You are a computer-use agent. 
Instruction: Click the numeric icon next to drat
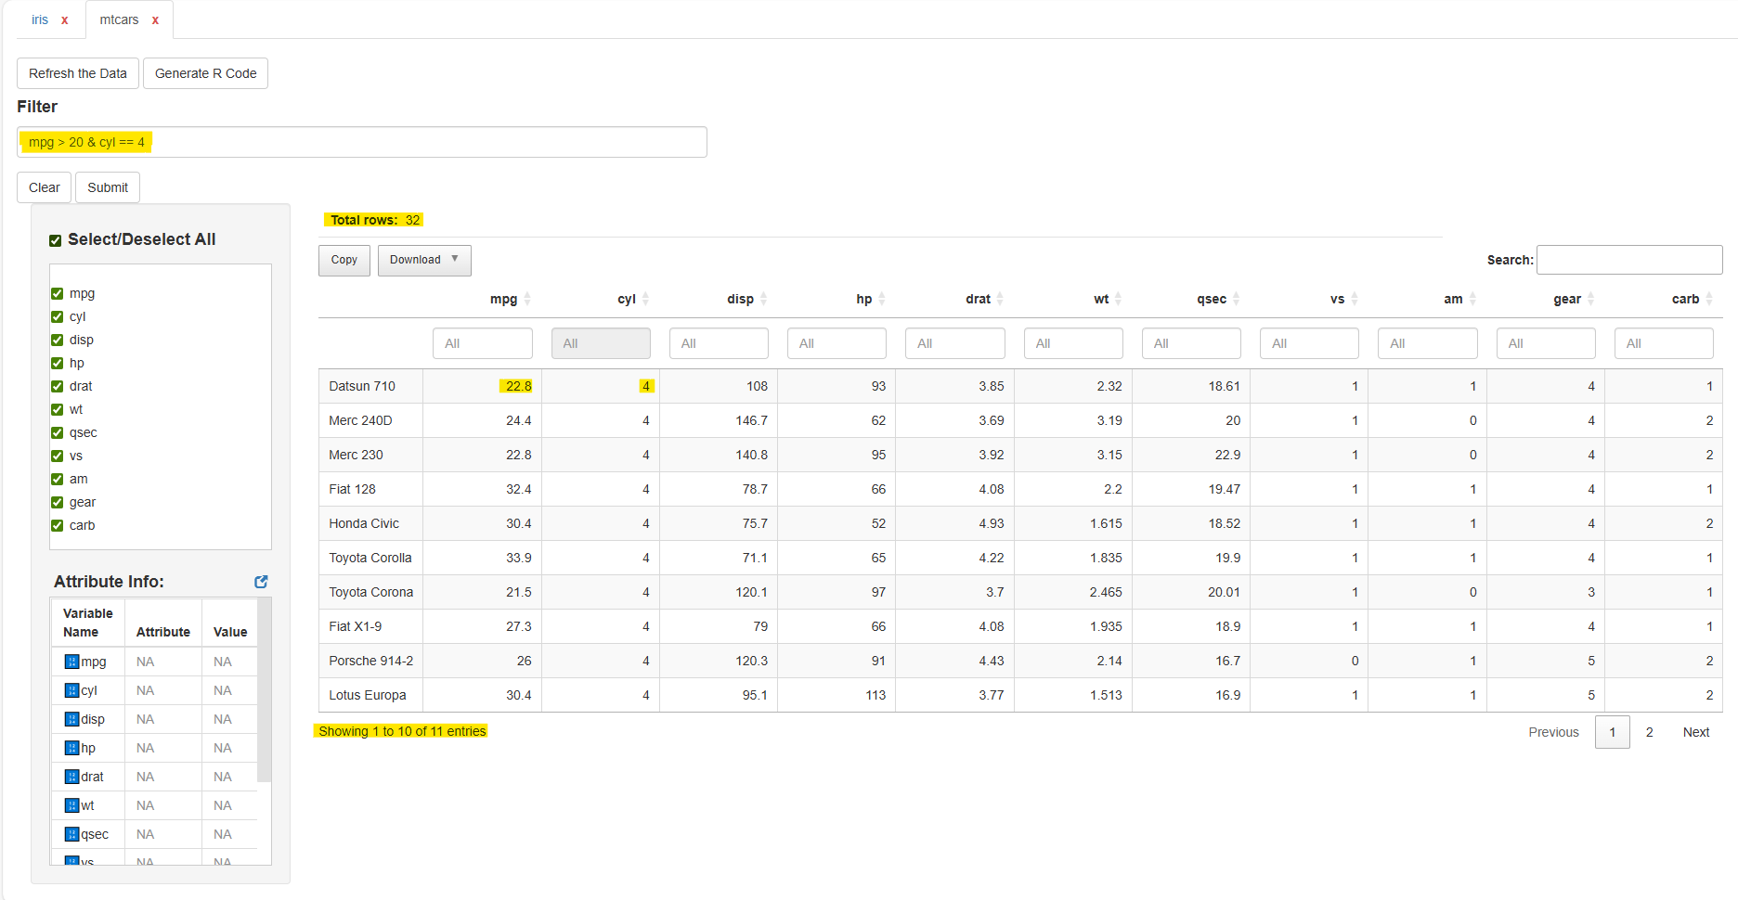click(x=71, y=777)
